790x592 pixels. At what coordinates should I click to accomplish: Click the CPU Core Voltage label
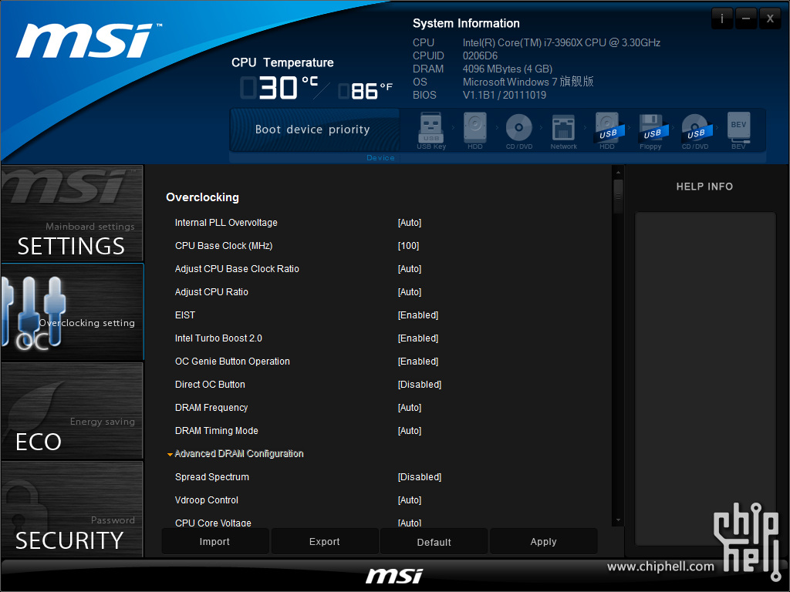213,523
